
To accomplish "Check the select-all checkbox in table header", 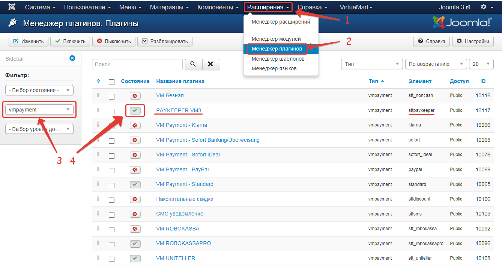I will click(111, 82).
